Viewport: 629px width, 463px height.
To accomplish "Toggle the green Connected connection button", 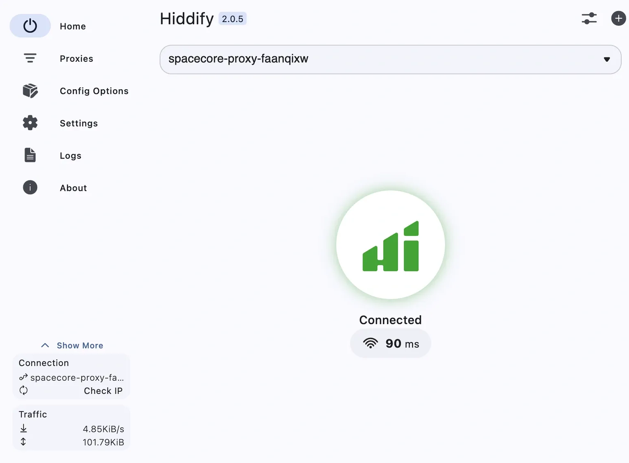I will [x=390, y=245].
